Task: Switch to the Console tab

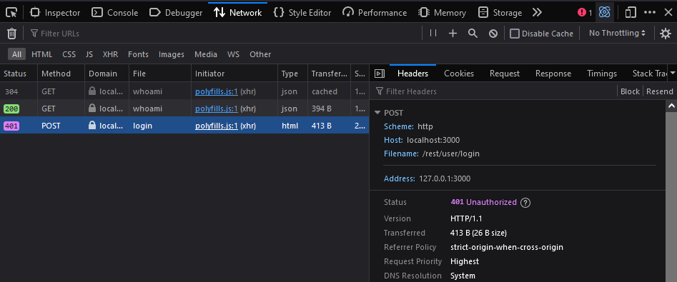Action: [115, 13]
